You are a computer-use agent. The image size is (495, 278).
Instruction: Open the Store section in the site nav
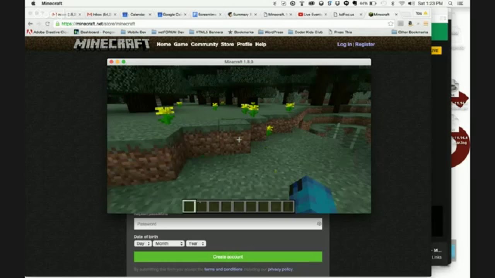[x=227, y=44]
